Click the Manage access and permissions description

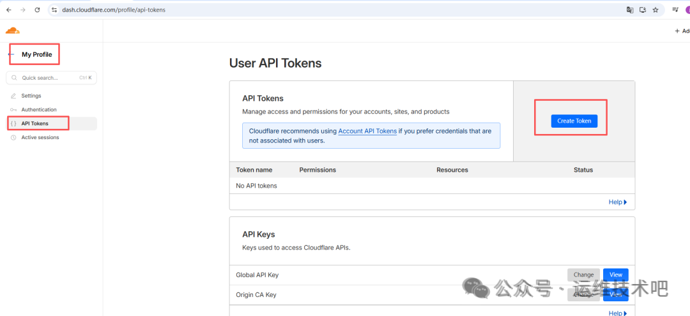346,112
